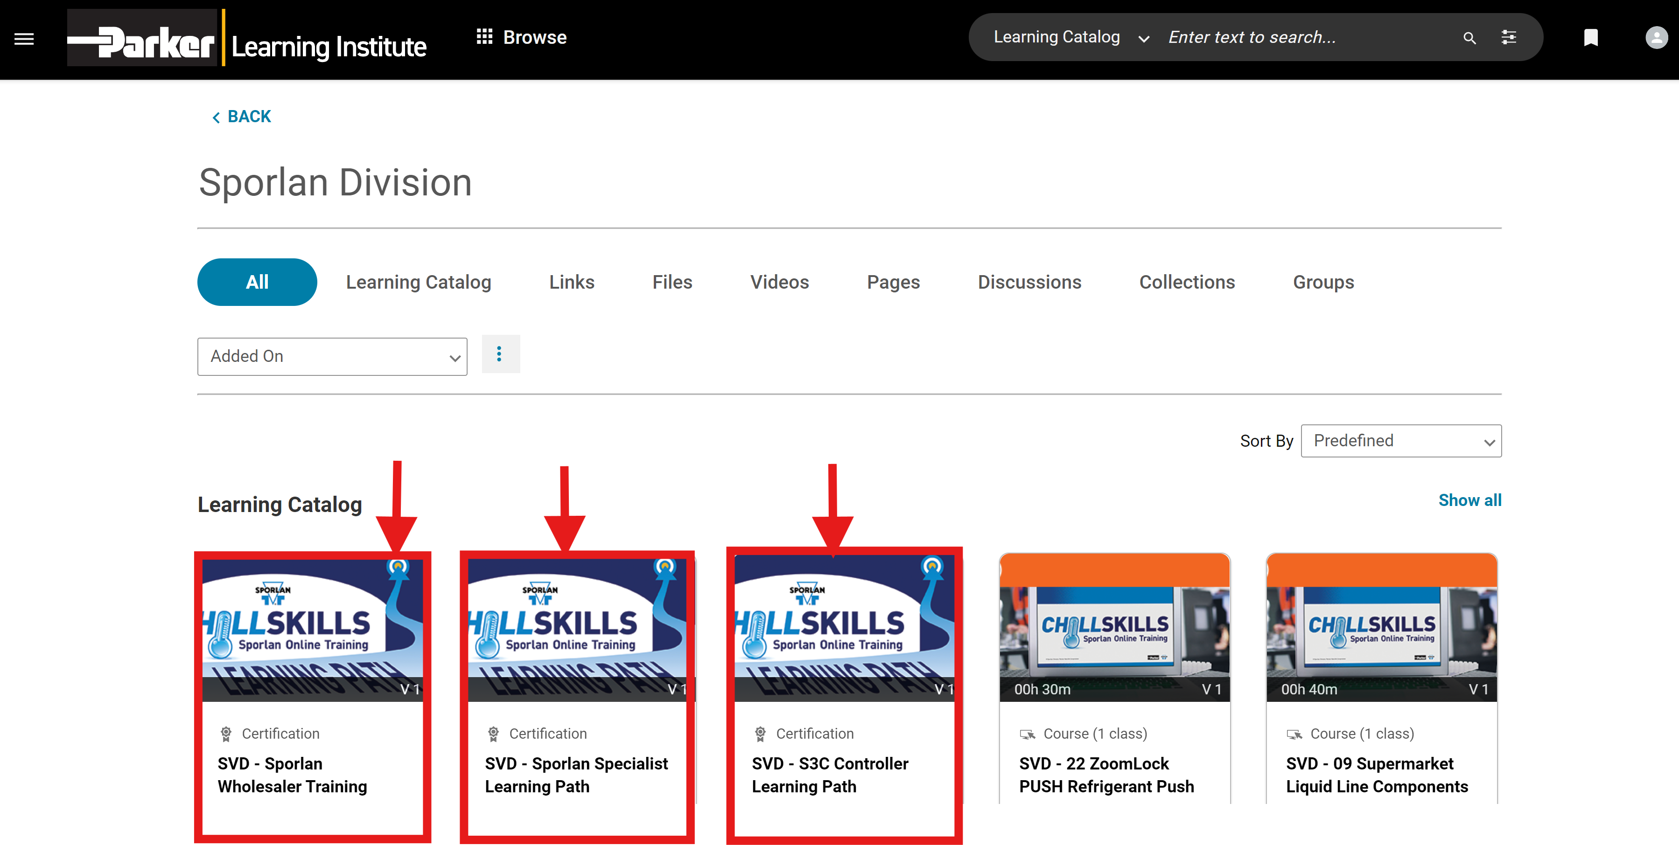The height and width of the screenshot is (845, 1679).
Task: Click title SVD - S3C Controller Learning Path
Action: point(830,775)
